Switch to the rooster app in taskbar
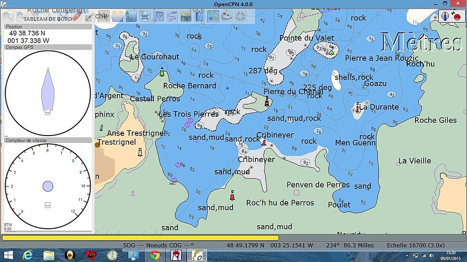Image resolution: width=467 pixels, height=262 pixels. coord(176,255)
